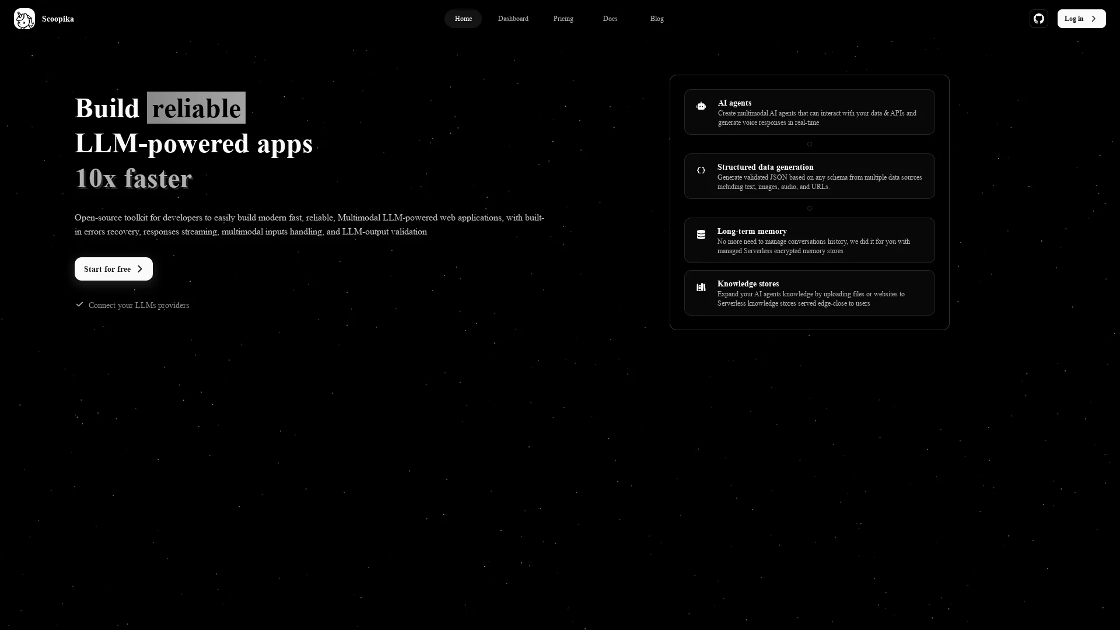Click the Scoopika brand name
This screenshot has width=1120, height=630.
coord(58,19)
